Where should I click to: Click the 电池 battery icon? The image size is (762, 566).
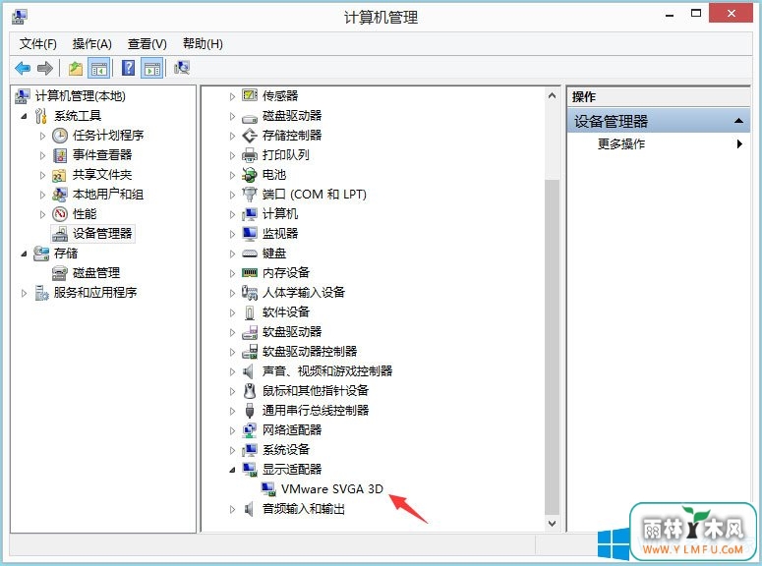click(250, 175)
